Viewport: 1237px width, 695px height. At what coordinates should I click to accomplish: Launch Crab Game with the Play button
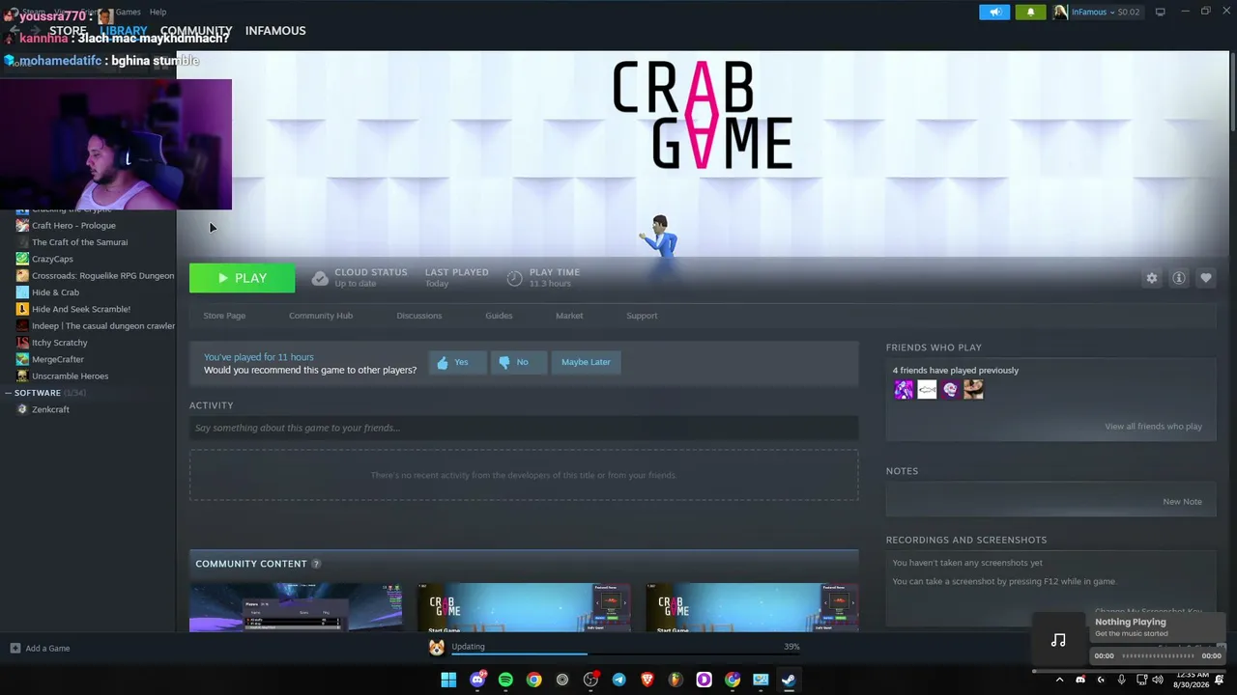click(242, 278)
